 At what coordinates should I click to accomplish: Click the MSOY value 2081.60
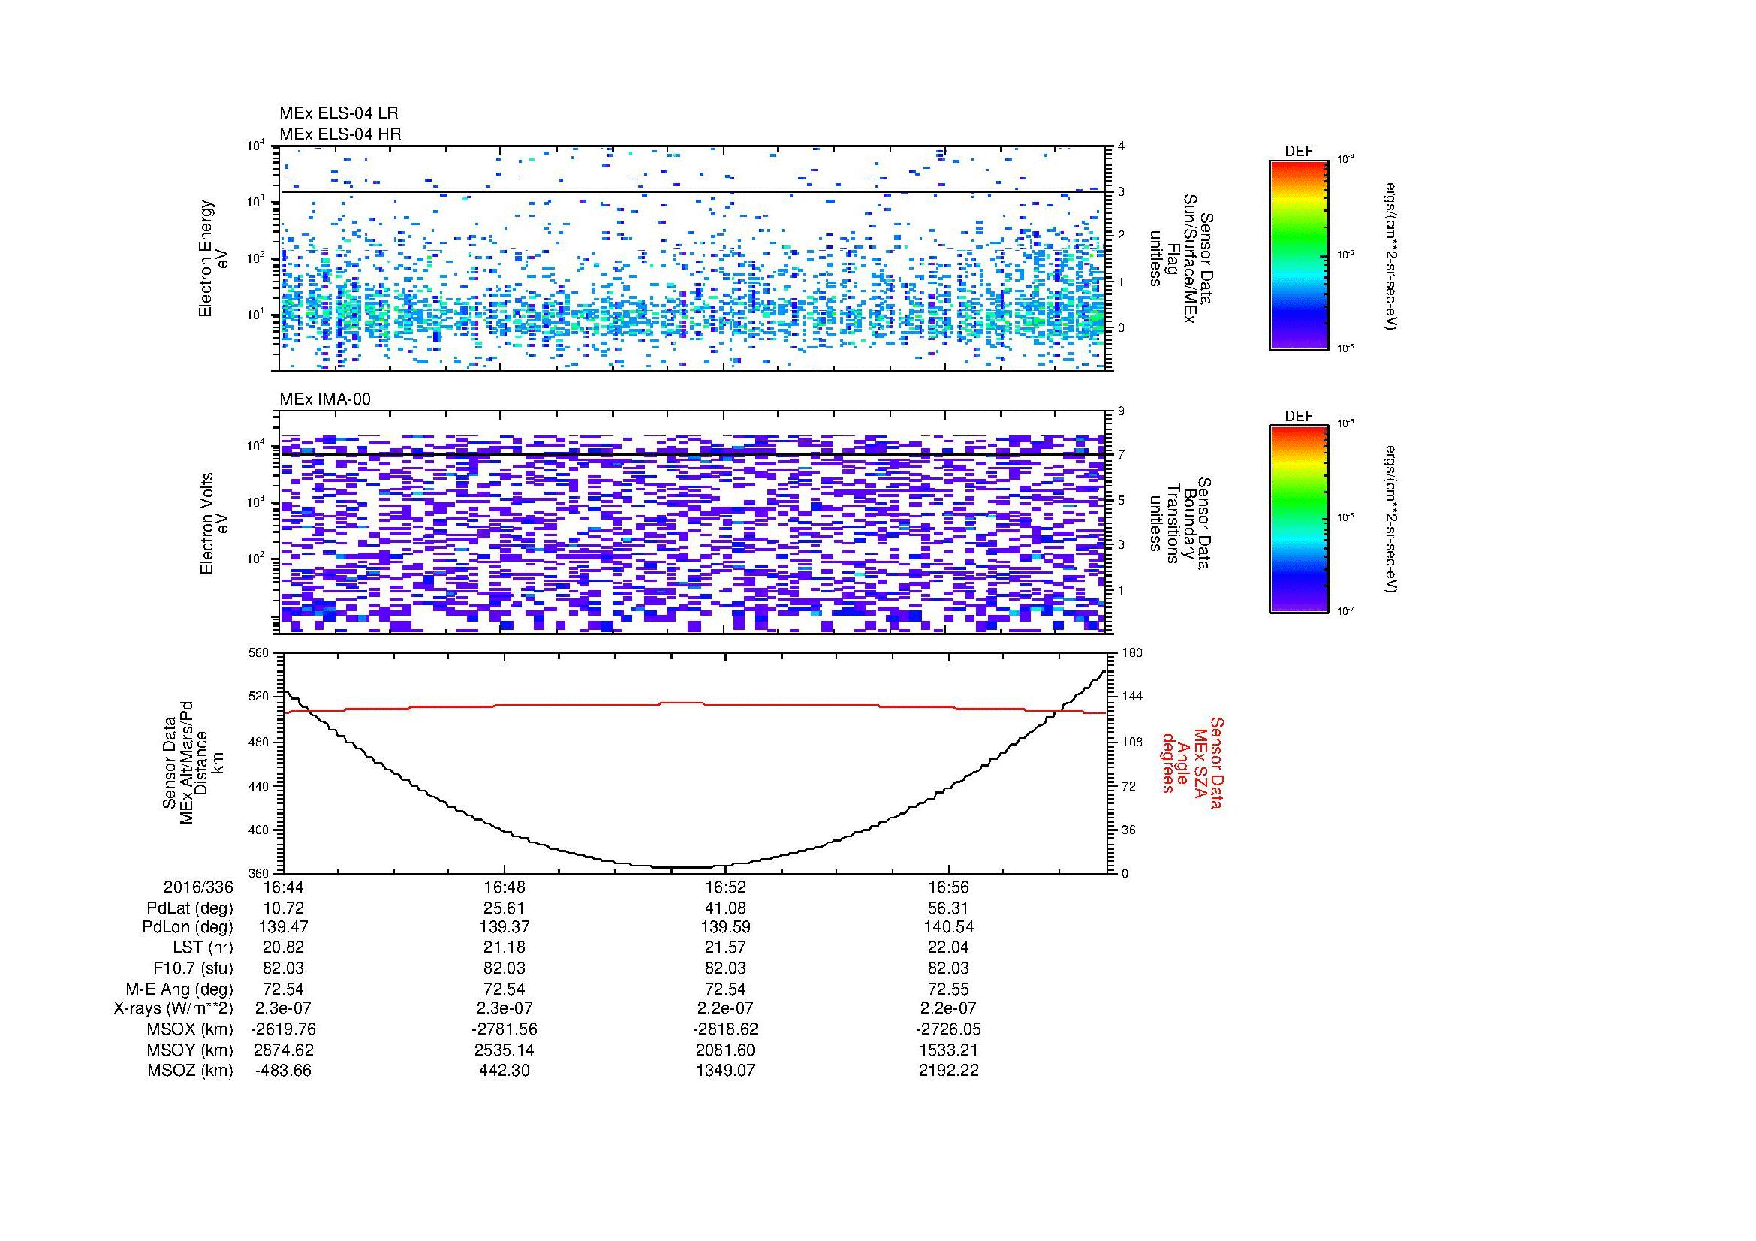coord(726,1050)
